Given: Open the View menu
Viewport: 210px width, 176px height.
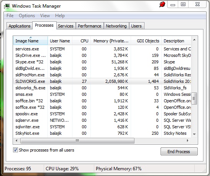Looking at the screenshot, I should (x=45, y=16).
